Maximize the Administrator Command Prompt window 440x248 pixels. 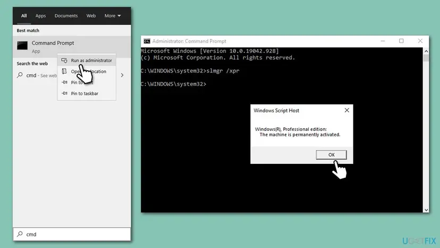pos(401,41)
